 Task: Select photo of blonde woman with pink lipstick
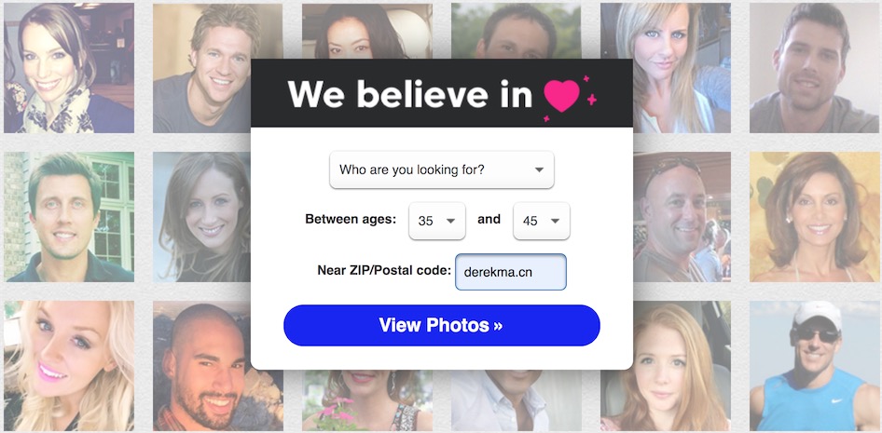tap(69, 366)
